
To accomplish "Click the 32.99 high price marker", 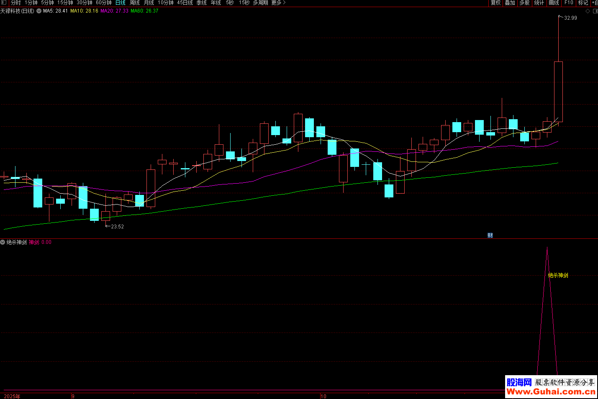I will (x=570, y=18).
